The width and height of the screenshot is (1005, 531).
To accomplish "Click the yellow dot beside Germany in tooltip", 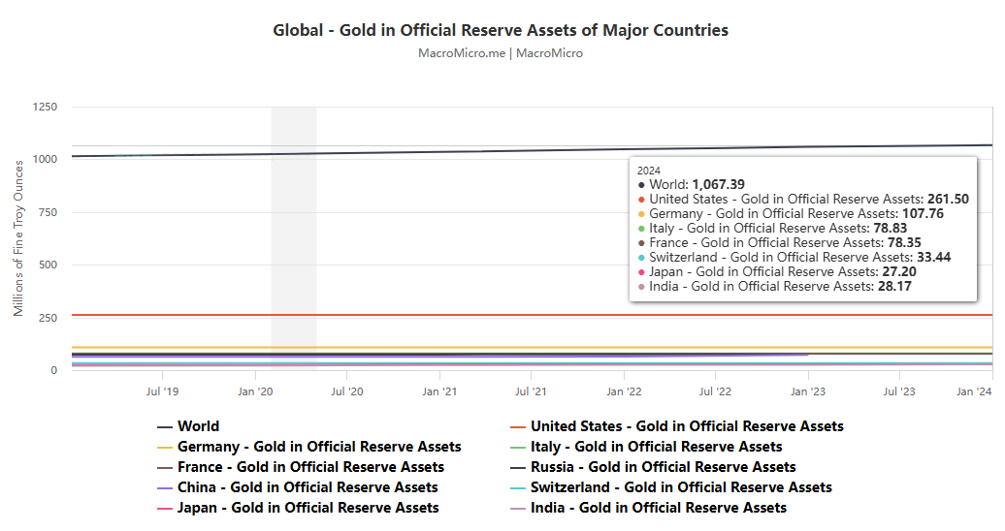I will click(641, 214).
